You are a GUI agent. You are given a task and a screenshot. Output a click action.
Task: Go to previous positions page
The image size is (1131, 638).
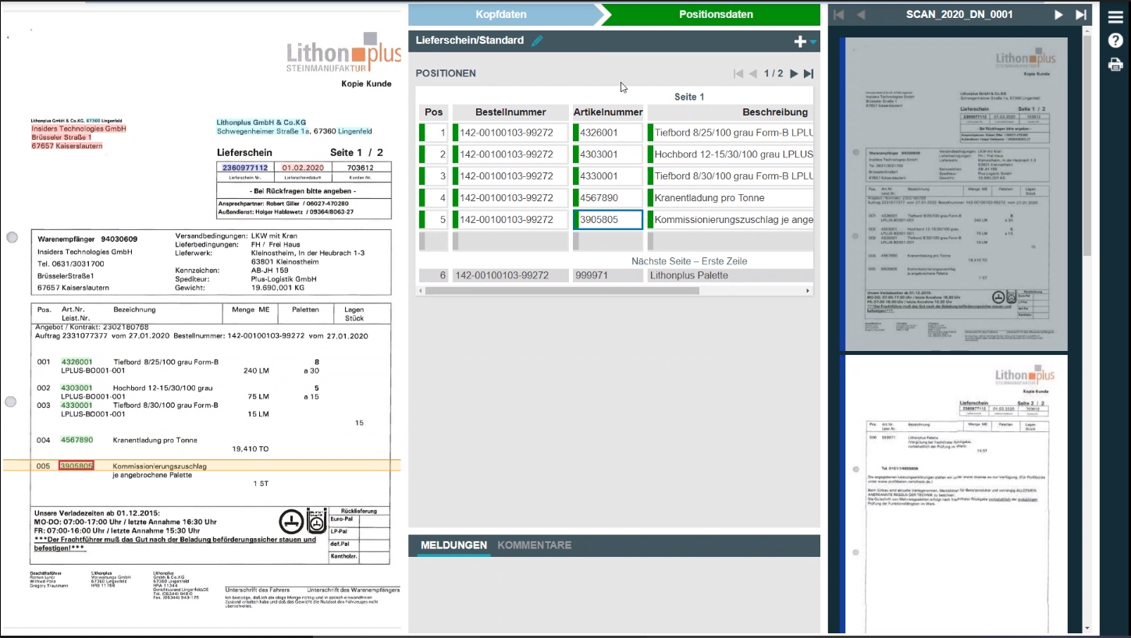pos(753,73)
